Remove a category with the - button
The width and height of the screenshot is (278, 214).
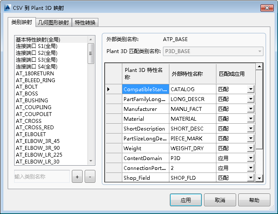(x=90, y=177)
